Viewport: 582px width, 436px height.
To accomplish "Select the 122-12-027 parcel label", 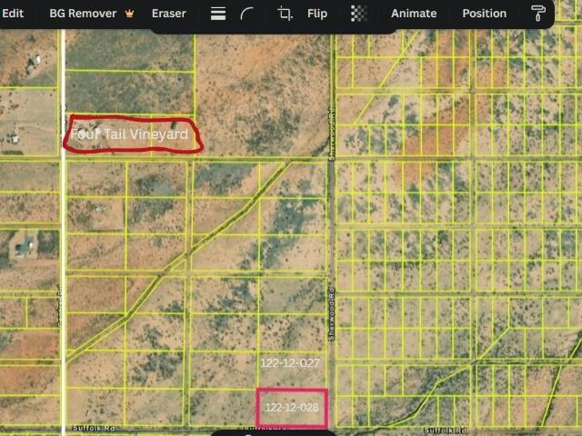I will (x=290, y=363).
